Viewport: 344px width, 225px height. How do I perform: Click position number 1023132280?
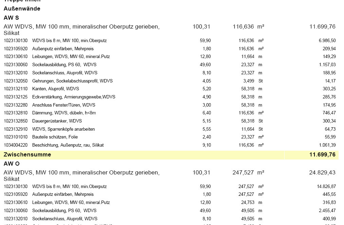pos(16,105)
